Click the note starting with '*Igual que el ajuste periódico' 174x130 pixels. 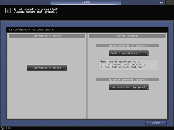tap(128, 64)
